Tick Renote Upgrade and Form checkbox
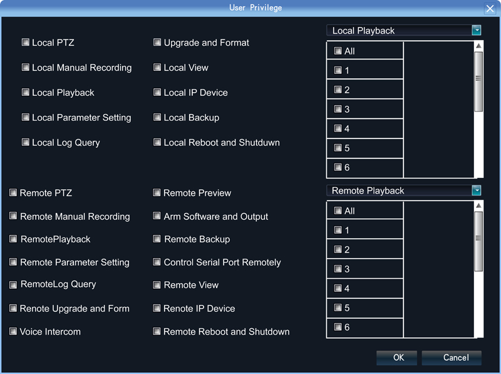Screen dimensions: 501x374 click(x=13, y=308)
